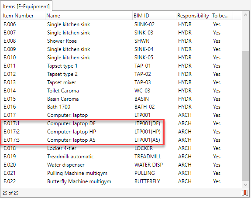Click the scrollbar up arrow
The width and height of the screenshot is (251, 198).
click(x=245, y=15)
